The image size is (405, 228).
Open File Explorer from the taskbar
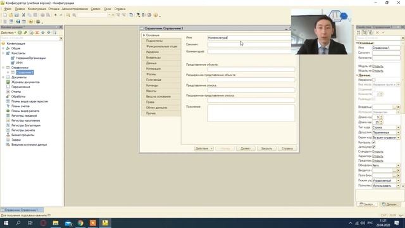pyautogui.click(x=56, y=223)
